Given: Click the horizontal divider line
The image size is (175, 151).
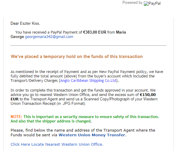Looking at the screenshot, I should (89, 45).
